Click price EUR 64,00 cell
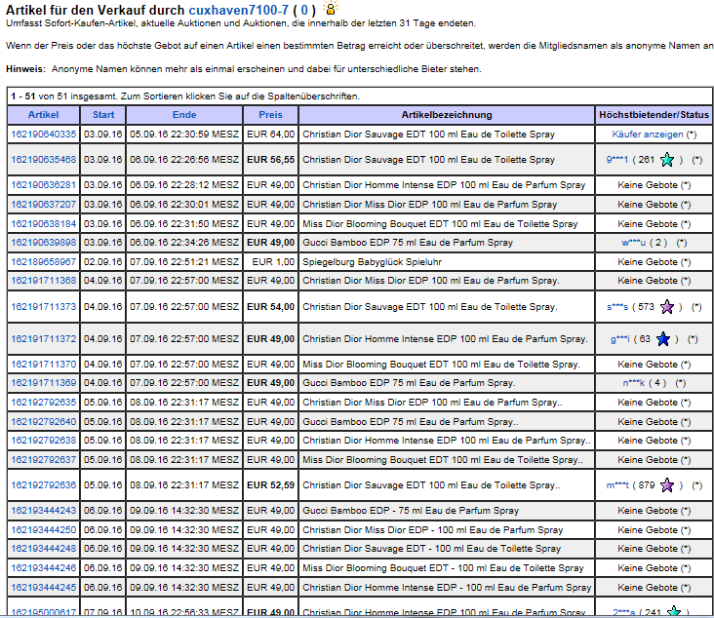This screenshot has height=618, width=714. (270, 135)
